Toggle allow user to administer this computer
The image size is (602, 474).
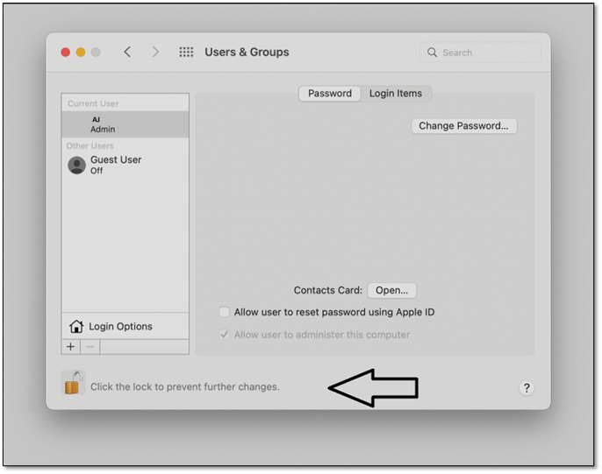[225, 335]
